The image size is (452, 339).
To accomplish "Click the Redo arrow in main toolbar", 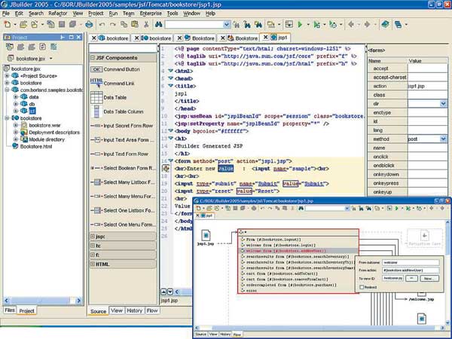I will [x=113, y=25].
